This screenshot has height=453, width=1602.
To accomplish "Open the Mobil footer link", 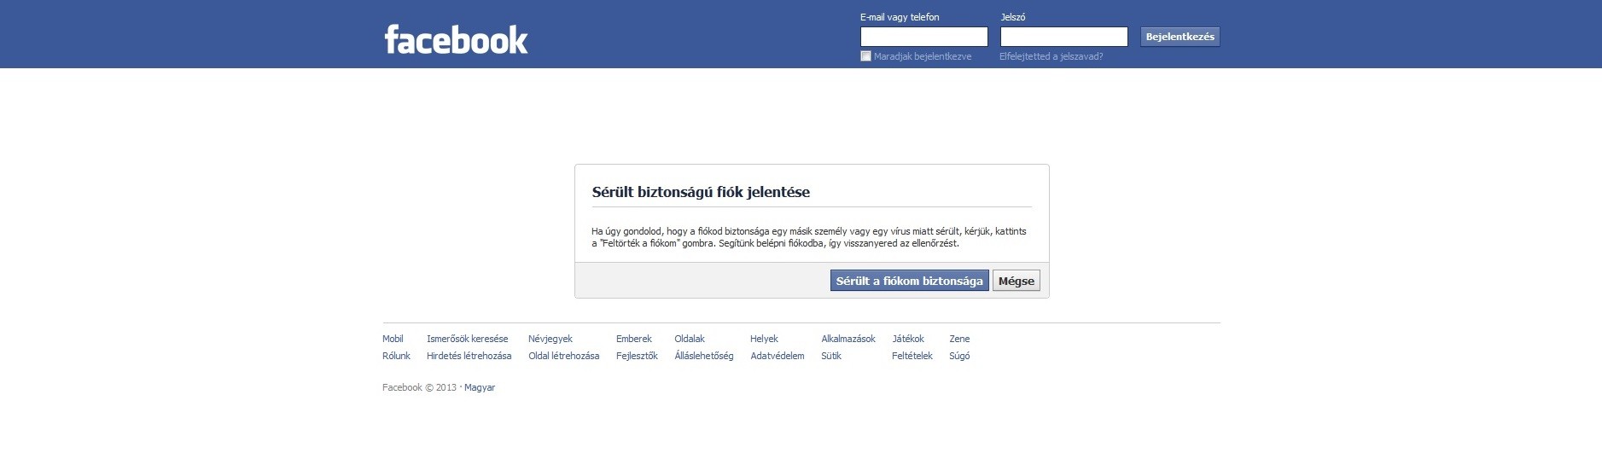I will (x=393, y=339).
